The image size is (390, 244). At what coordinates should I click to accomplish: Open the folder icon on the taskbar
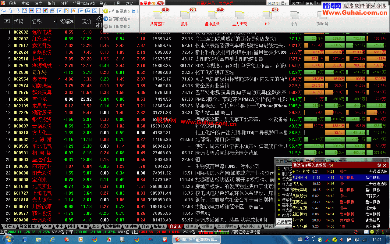[x=39, y=239]
